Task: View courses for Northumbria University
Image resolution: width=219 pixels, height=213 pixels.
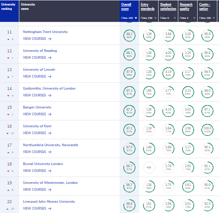Action: [37, 152]
